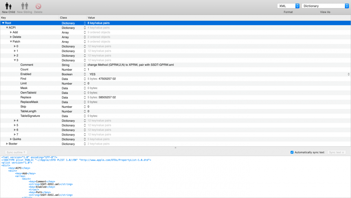
Task: Select the Find data value field
Action: [102, 79]
